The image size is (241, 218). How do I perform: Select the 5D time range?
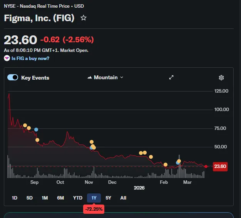[x=30, y=198]
